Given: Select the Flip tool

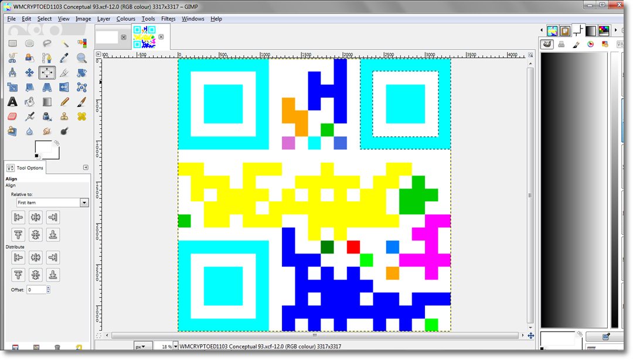Looking at the screenshot, I should tap(64, 87).
